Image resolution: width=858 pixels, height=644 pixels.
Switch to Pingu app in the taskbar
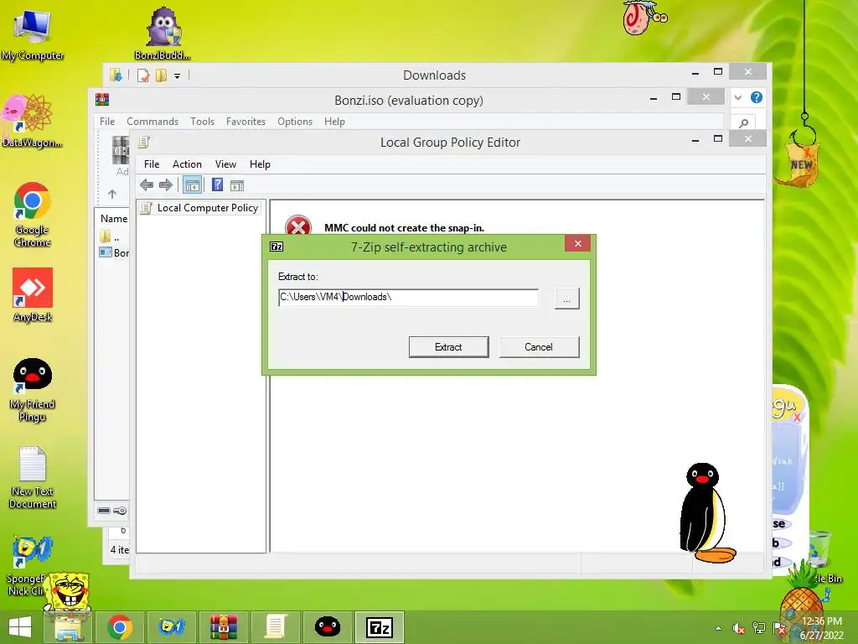pos(328,627)
